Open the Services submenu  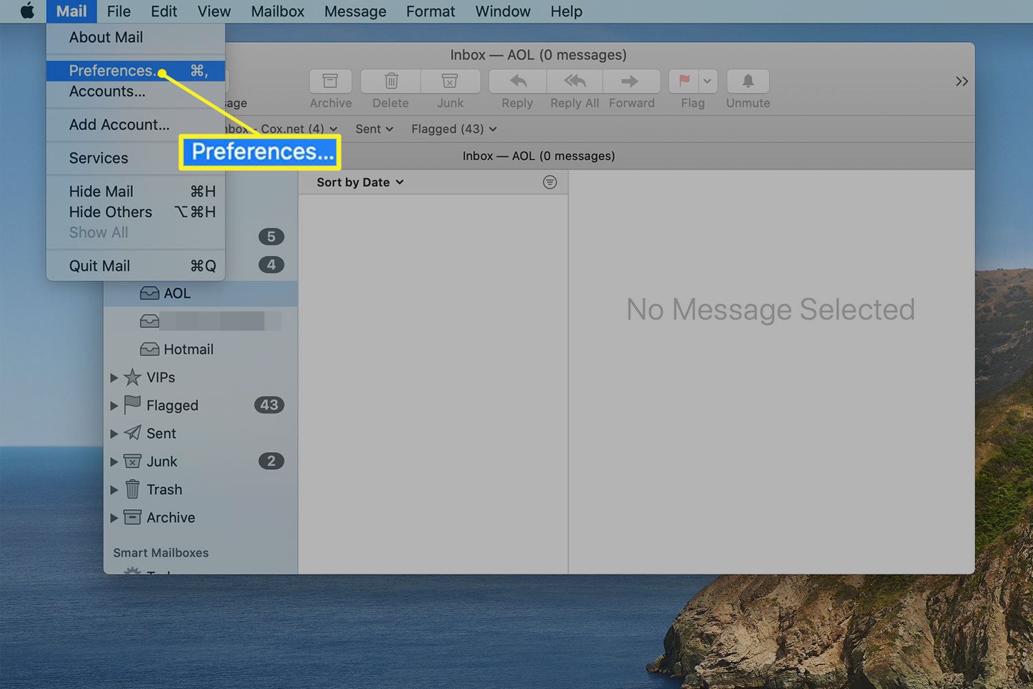pos(136,158)
